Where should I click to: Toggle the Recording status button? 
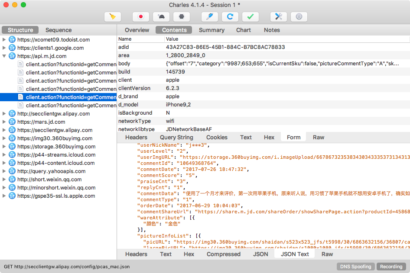[x=391, y=267]
